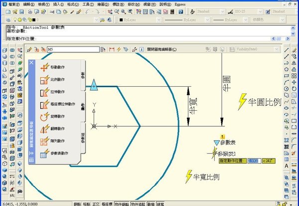Switch to the 參數 palette tab
This screenshot has width=299, height=206.
83,75
